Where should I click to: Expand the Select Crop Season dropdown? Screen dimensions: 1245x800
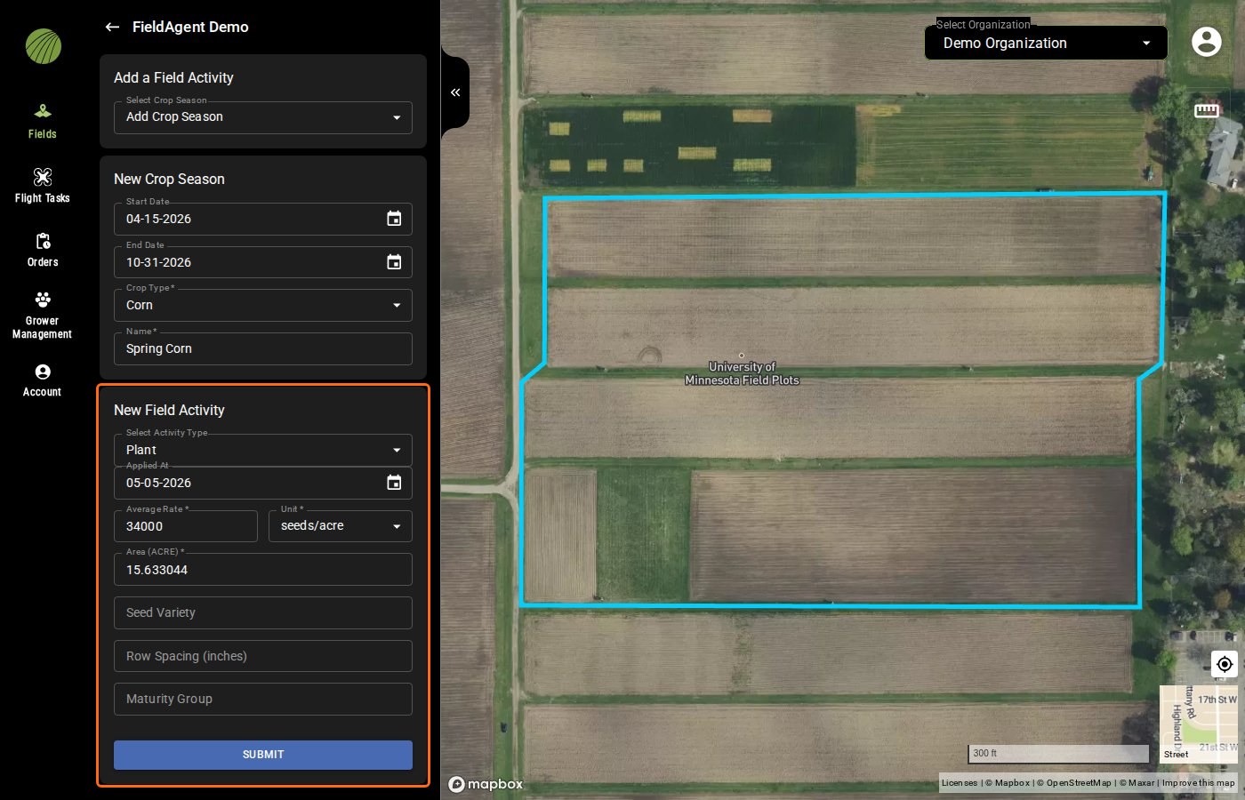[263, 117]
